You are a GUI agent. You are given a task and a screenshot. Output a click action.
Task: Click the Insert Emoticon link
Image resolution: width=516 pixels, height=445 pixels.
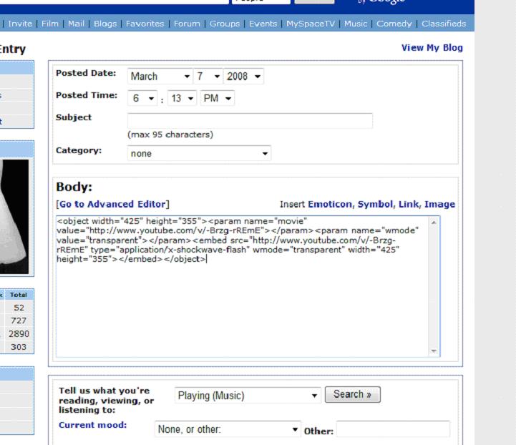(x=330, y=204)
